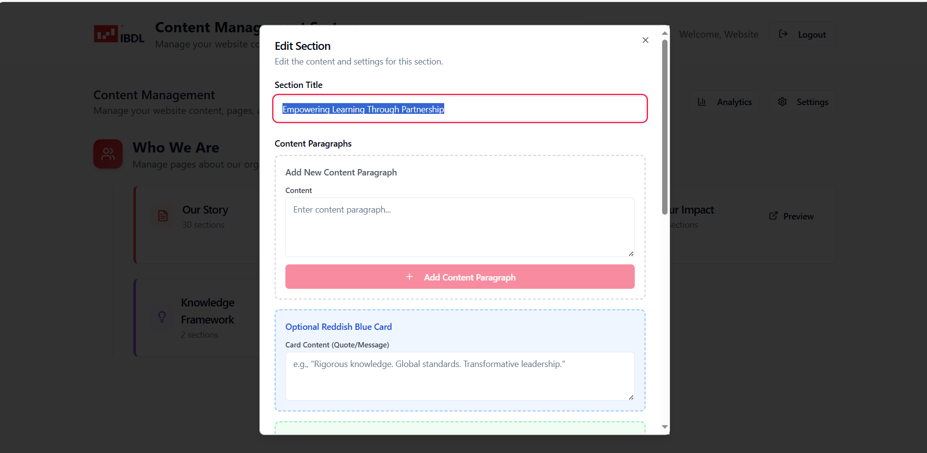This screenshot has width=927, height=453.
Task: Click the dialog scrollbar down arrow
Action: pos(665,427)
